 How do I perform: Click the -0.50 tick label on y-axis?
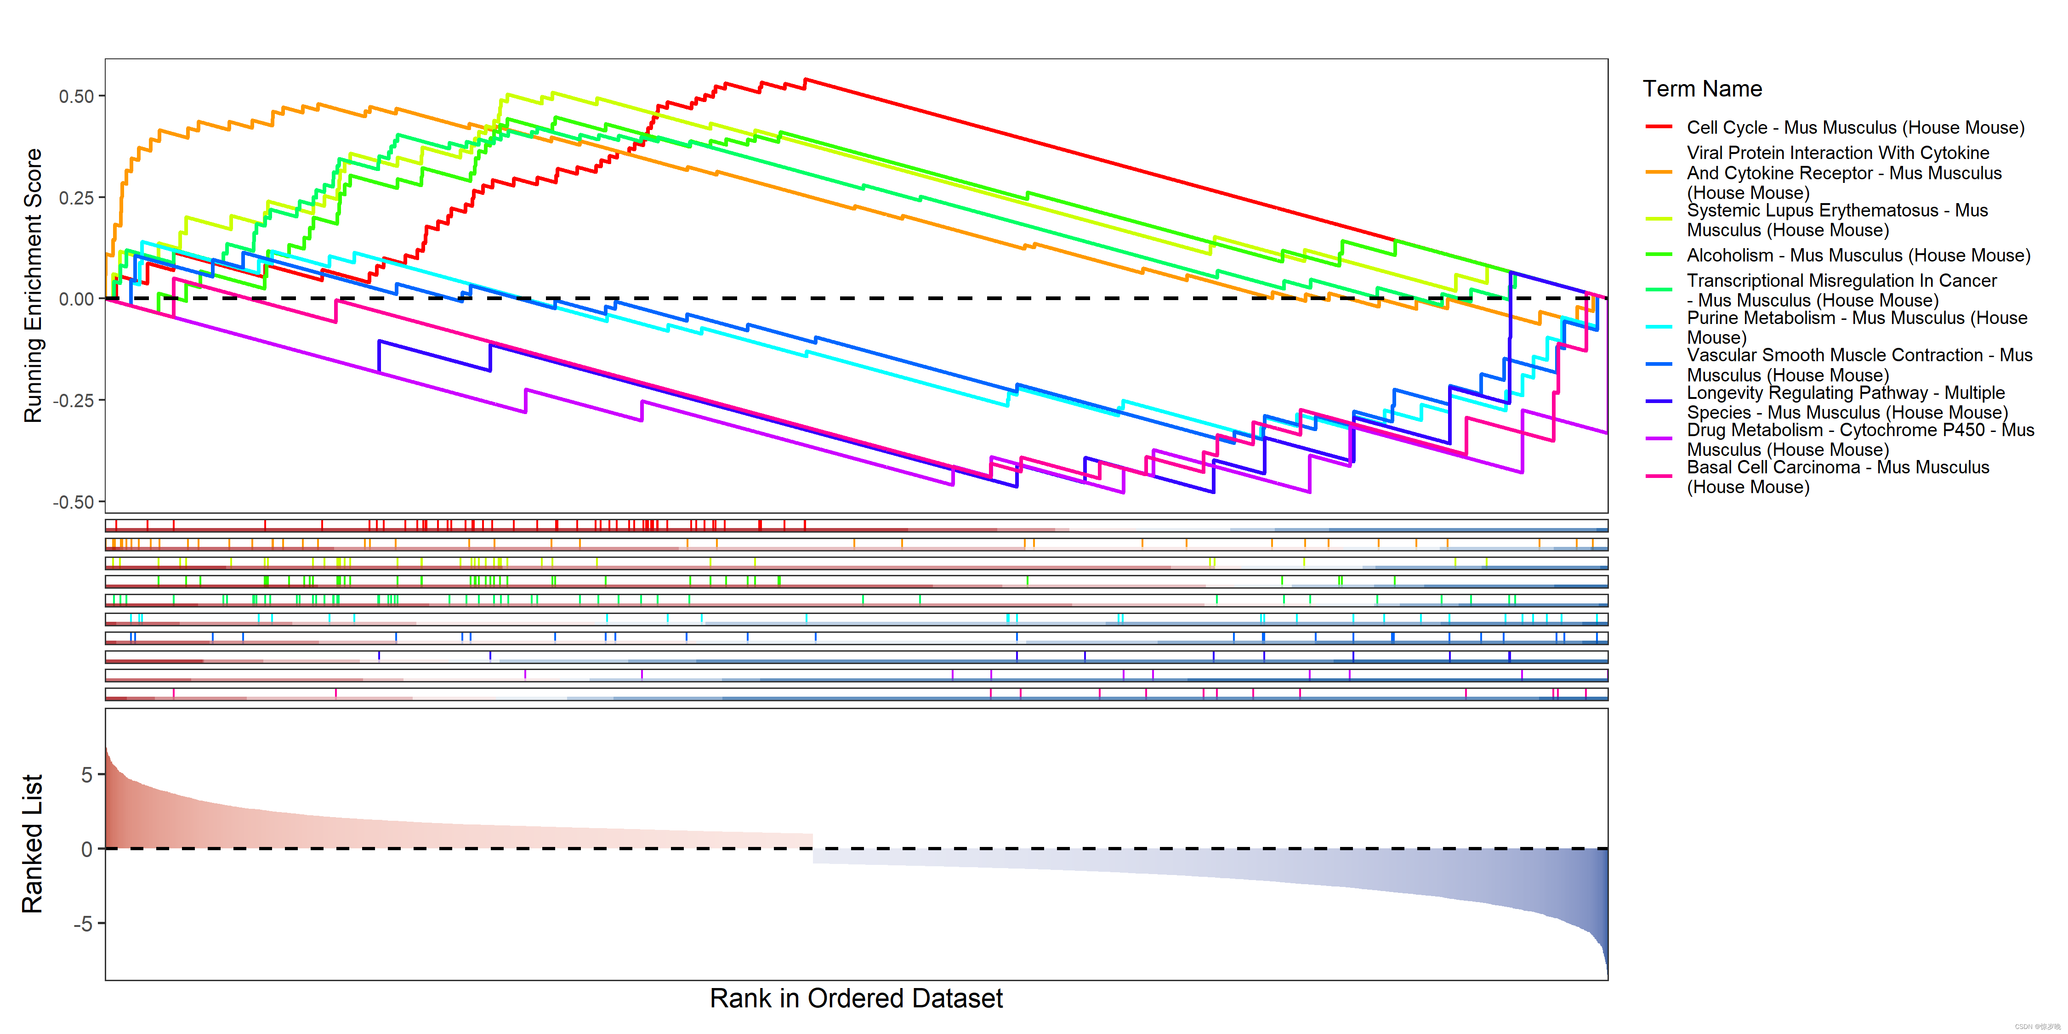[74, 503]
